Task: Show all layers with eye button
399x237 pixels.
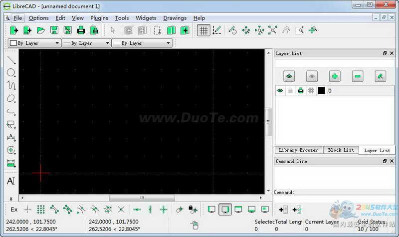Action: tap(289, 76)
